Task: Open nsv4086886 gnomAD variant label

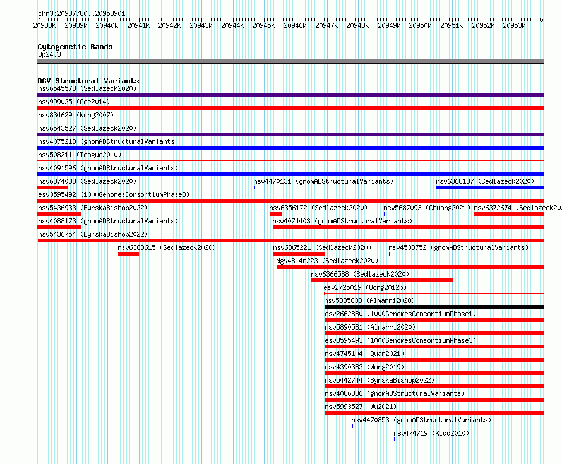Action: 395,393
